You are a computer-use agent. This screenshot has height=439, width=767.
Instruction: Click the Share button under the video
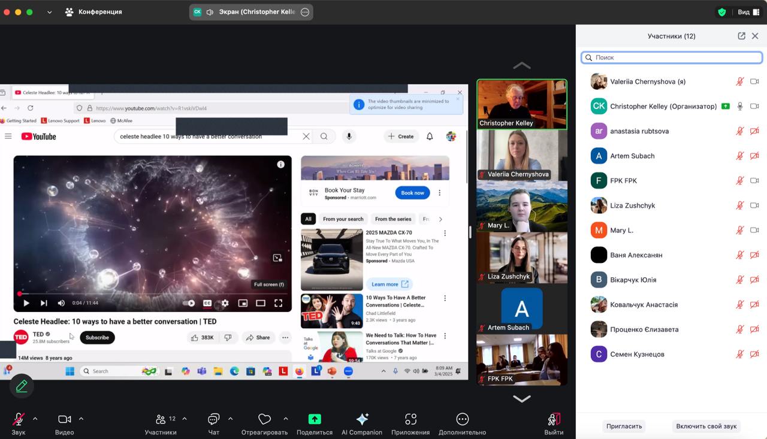pyautogui.click(x=258, y=338)
